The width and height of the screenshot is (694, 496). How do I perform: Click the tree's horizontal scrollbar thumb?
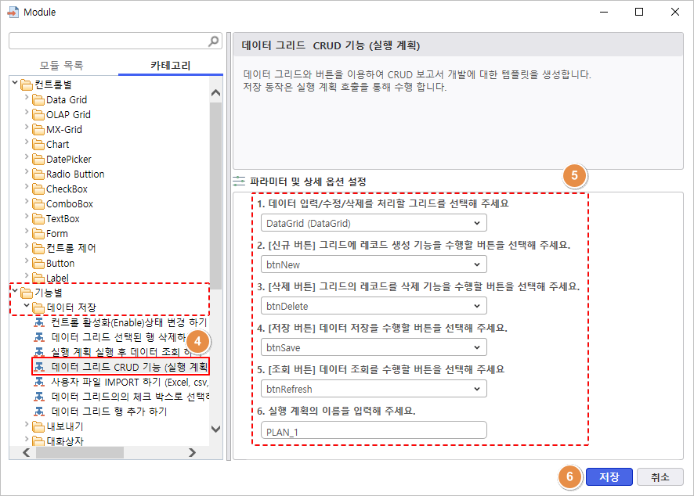coord(80,453)
